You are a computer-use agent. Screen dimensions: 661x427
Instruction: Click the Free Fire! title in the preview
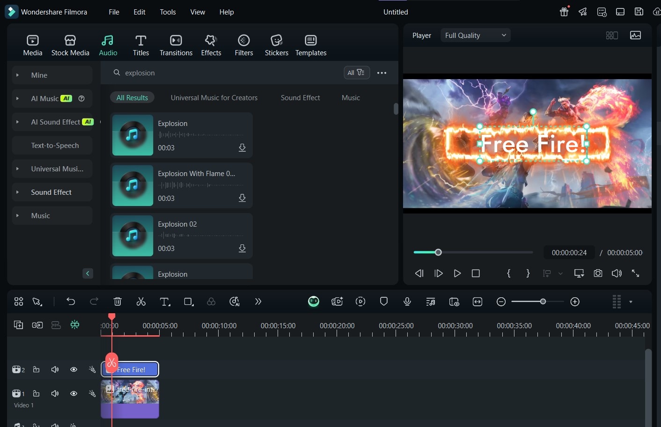[533, 144]
